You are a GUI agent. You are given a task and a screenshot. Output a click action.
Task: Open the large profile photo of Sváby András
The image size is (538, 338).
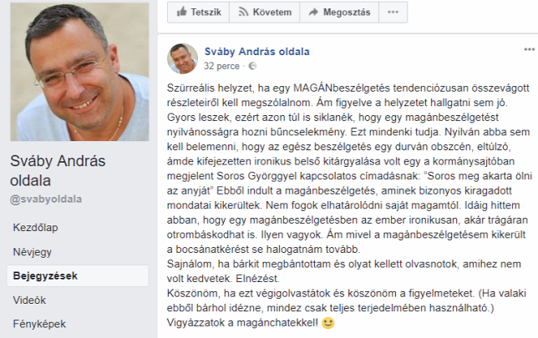pyautogui.click(x=79, y=72)
